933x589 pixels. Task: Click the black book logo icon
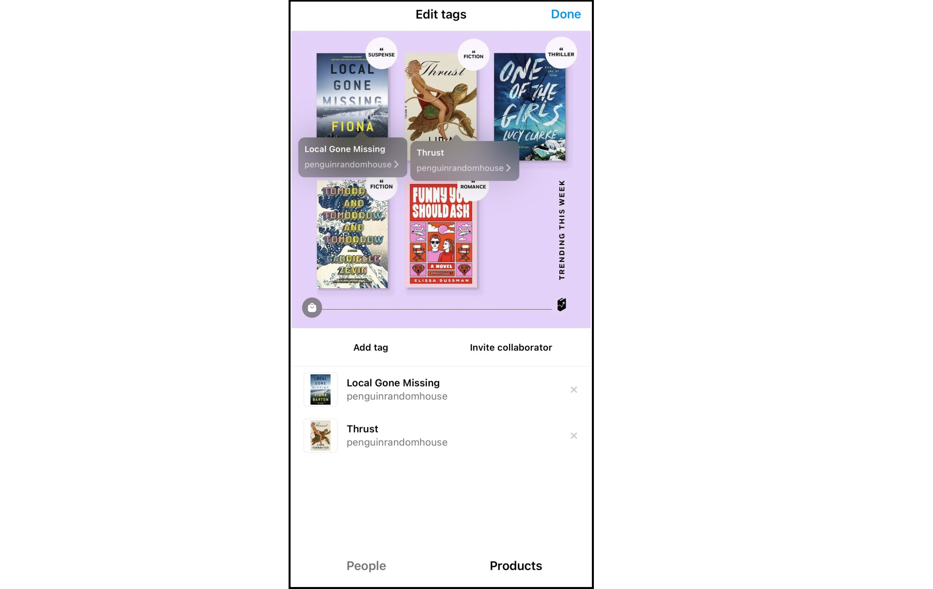click(562, 304)
